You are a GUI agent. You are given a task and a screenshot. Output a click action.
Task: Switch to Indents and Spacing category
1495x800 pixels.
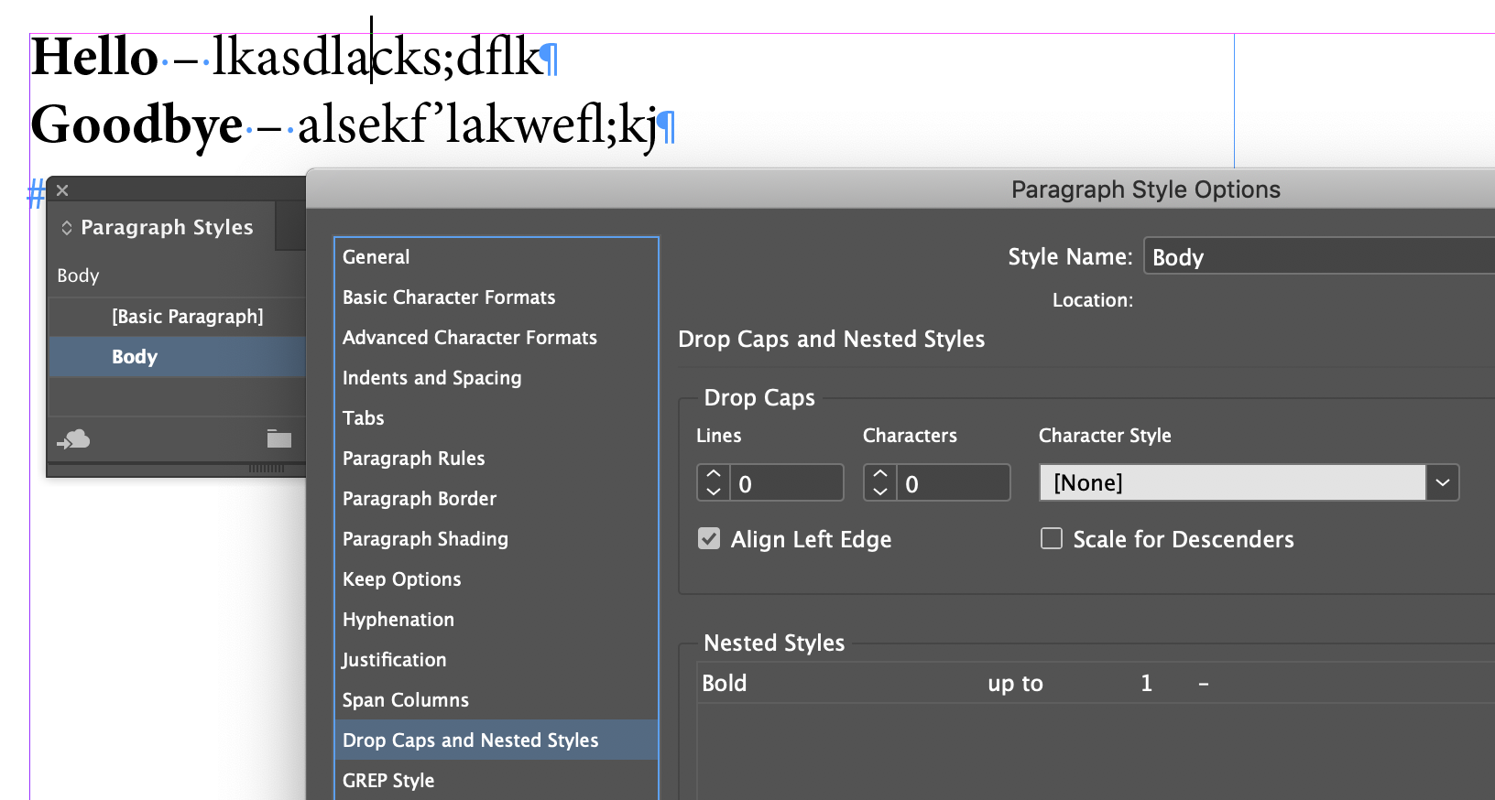(x=431, y=378)
